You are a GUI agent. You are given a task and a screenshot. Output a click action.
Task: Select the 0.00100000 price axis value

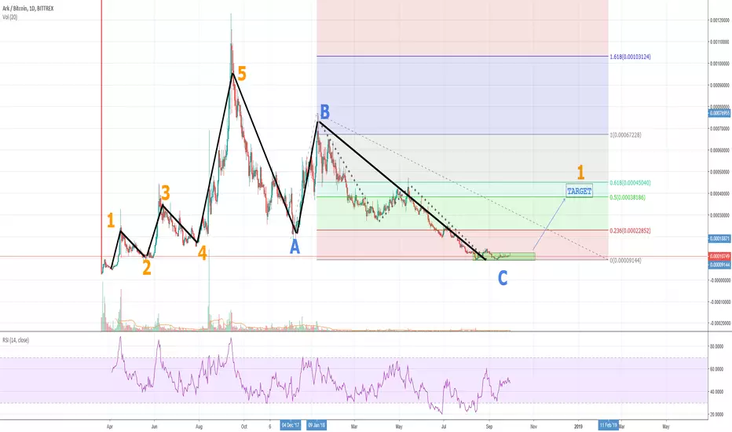(719, 64)
